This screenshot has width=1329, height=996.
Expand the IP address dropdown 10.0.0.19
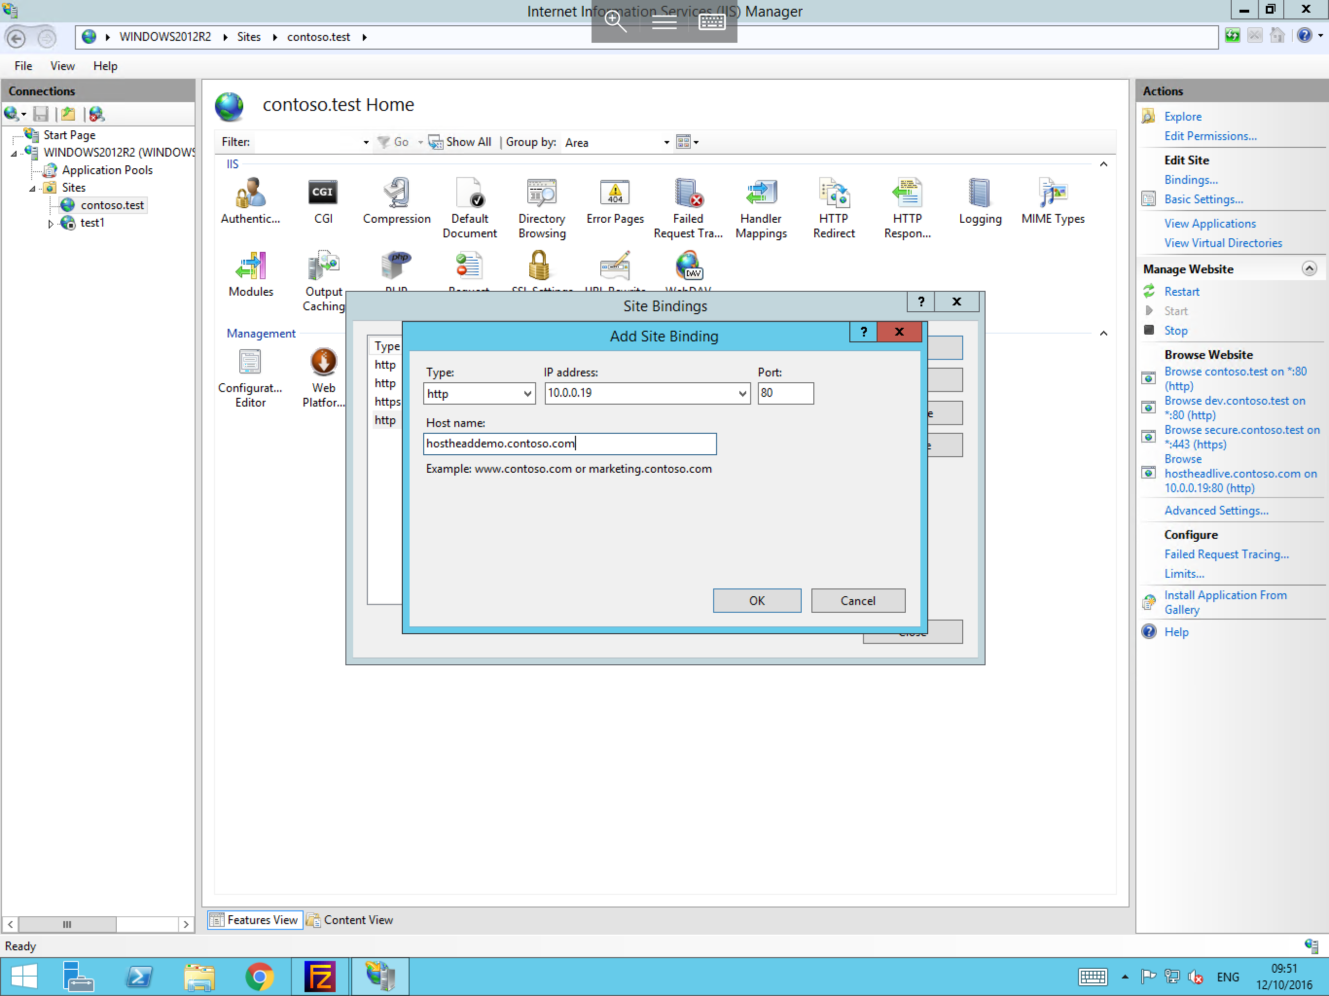739,392
